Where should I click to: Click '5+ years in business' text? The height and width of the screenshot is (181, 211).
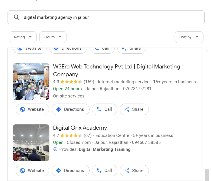click(x=153, y=135)
